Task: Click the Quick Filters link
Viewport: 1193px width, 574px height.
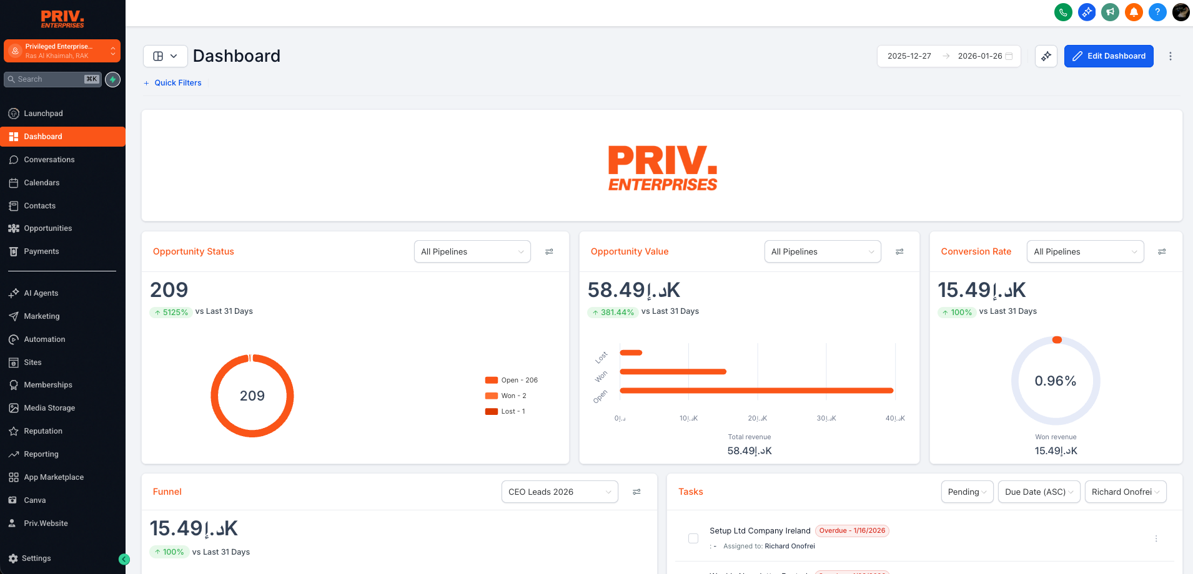Action: tap(172, 83)
